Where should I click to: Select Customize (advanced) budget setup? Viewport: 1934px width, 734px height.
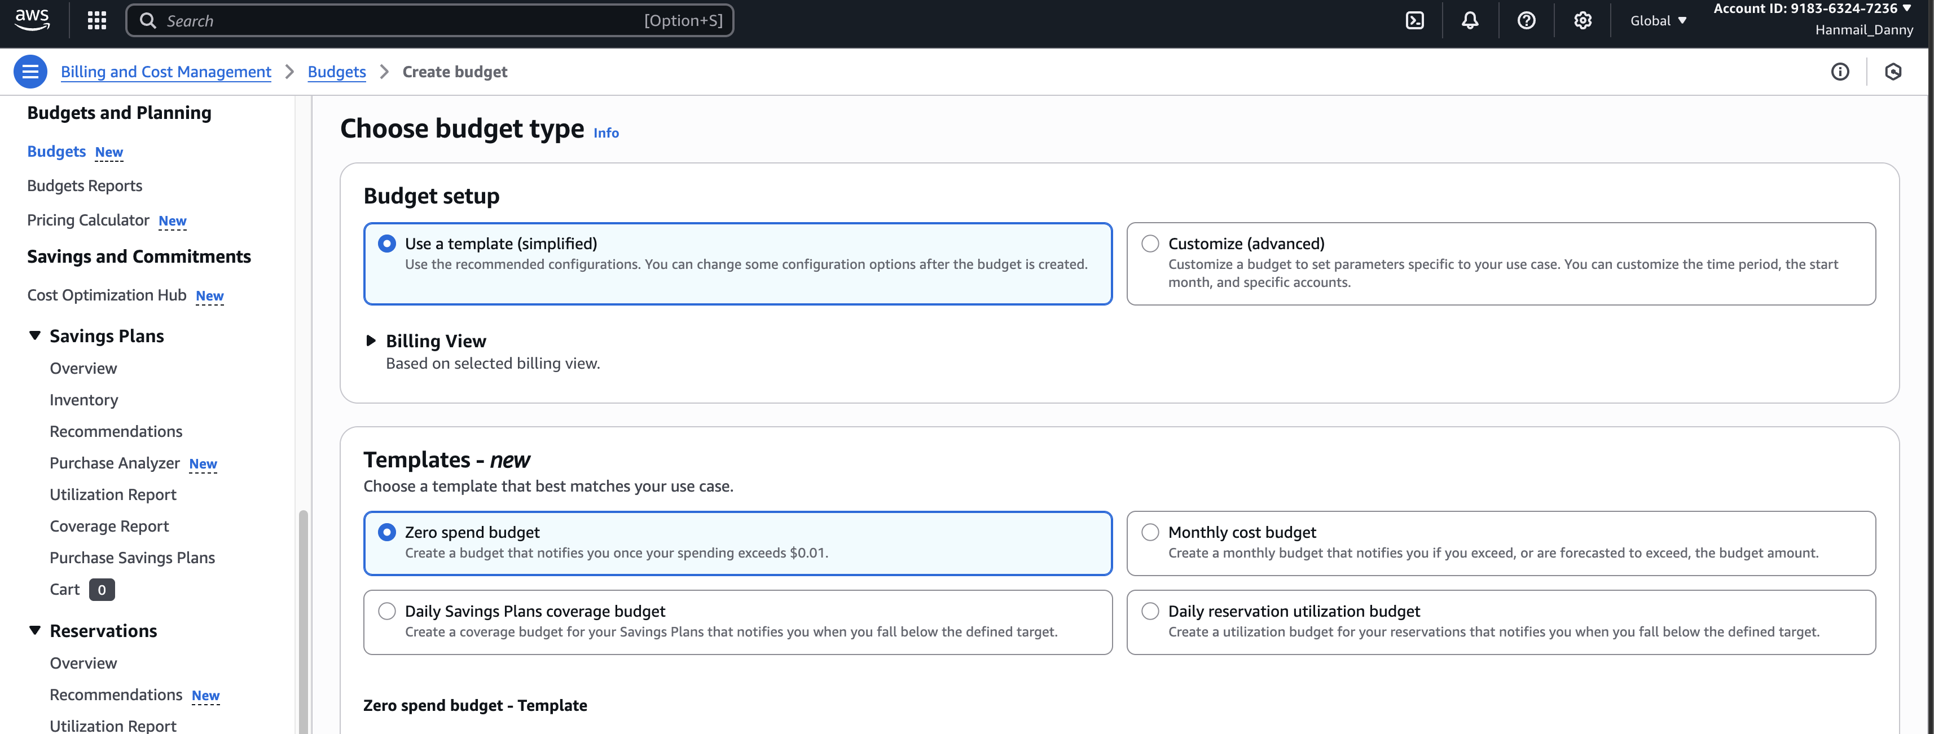click(x=1150, y=244)
